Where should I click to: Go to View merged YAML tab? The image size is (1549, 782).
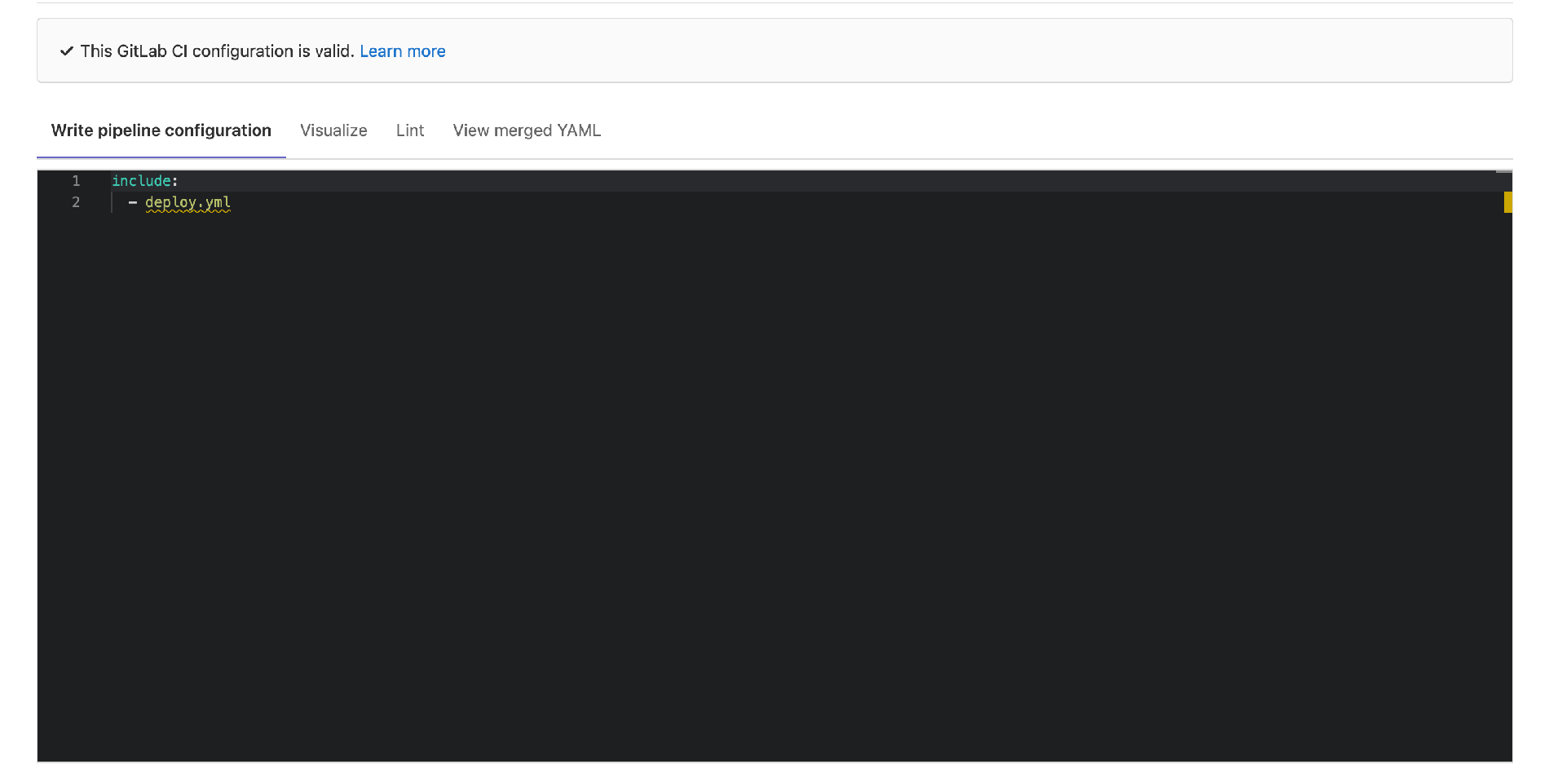pos(527,130)
